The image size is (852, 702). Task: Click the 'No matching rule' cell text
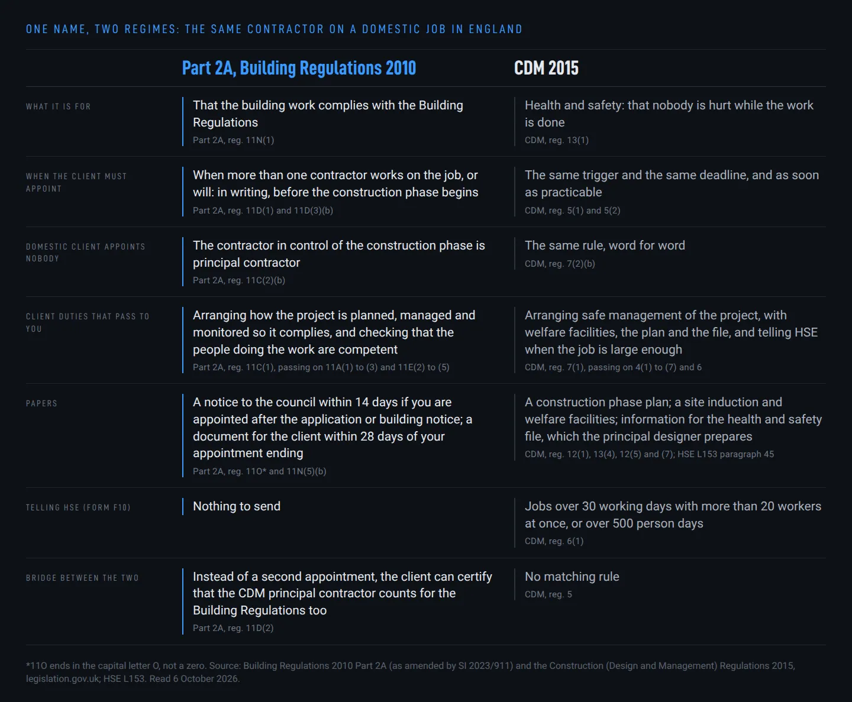coord(572,577)
